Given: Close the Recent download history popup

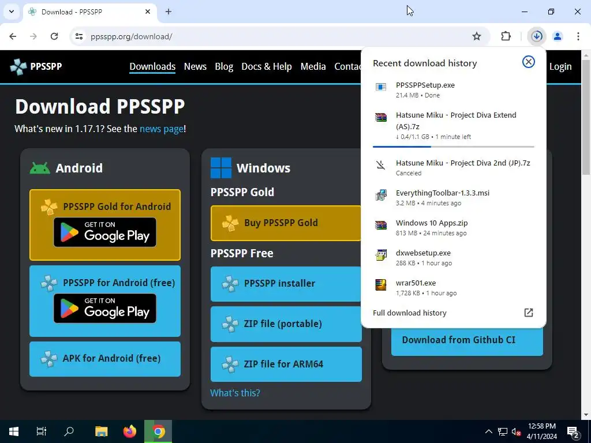Looking at the screenshot, I should click(x=529, y=62).
